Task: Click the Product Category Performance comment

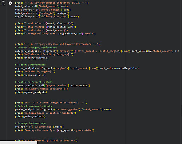Action: [36, 48]
